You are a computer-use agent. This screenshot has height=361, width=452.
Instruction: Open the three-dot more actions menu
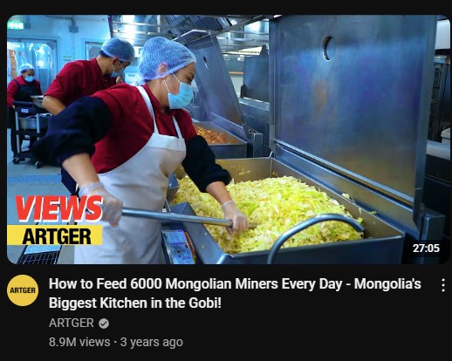[442, 285]
